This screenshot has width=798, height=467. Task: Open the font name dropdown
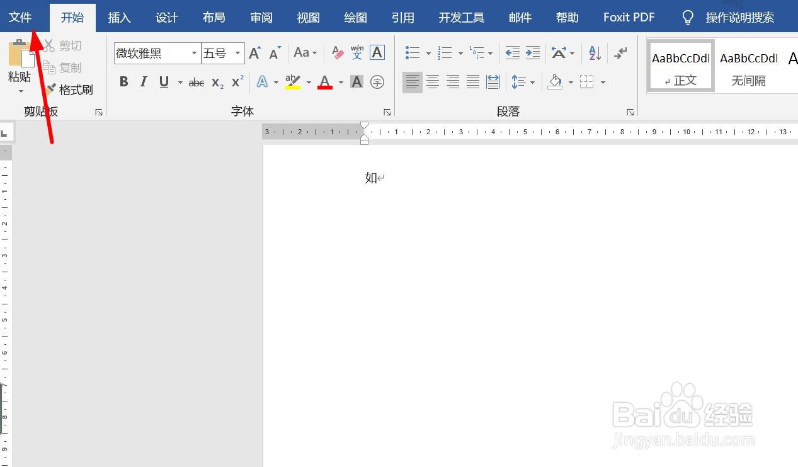tap(195, 53)
